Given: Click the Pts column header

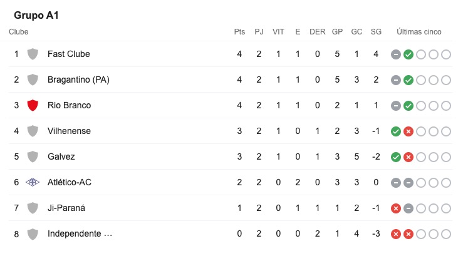Looking at the screenshot, I should pyautogui.click(x=239, y=32).
